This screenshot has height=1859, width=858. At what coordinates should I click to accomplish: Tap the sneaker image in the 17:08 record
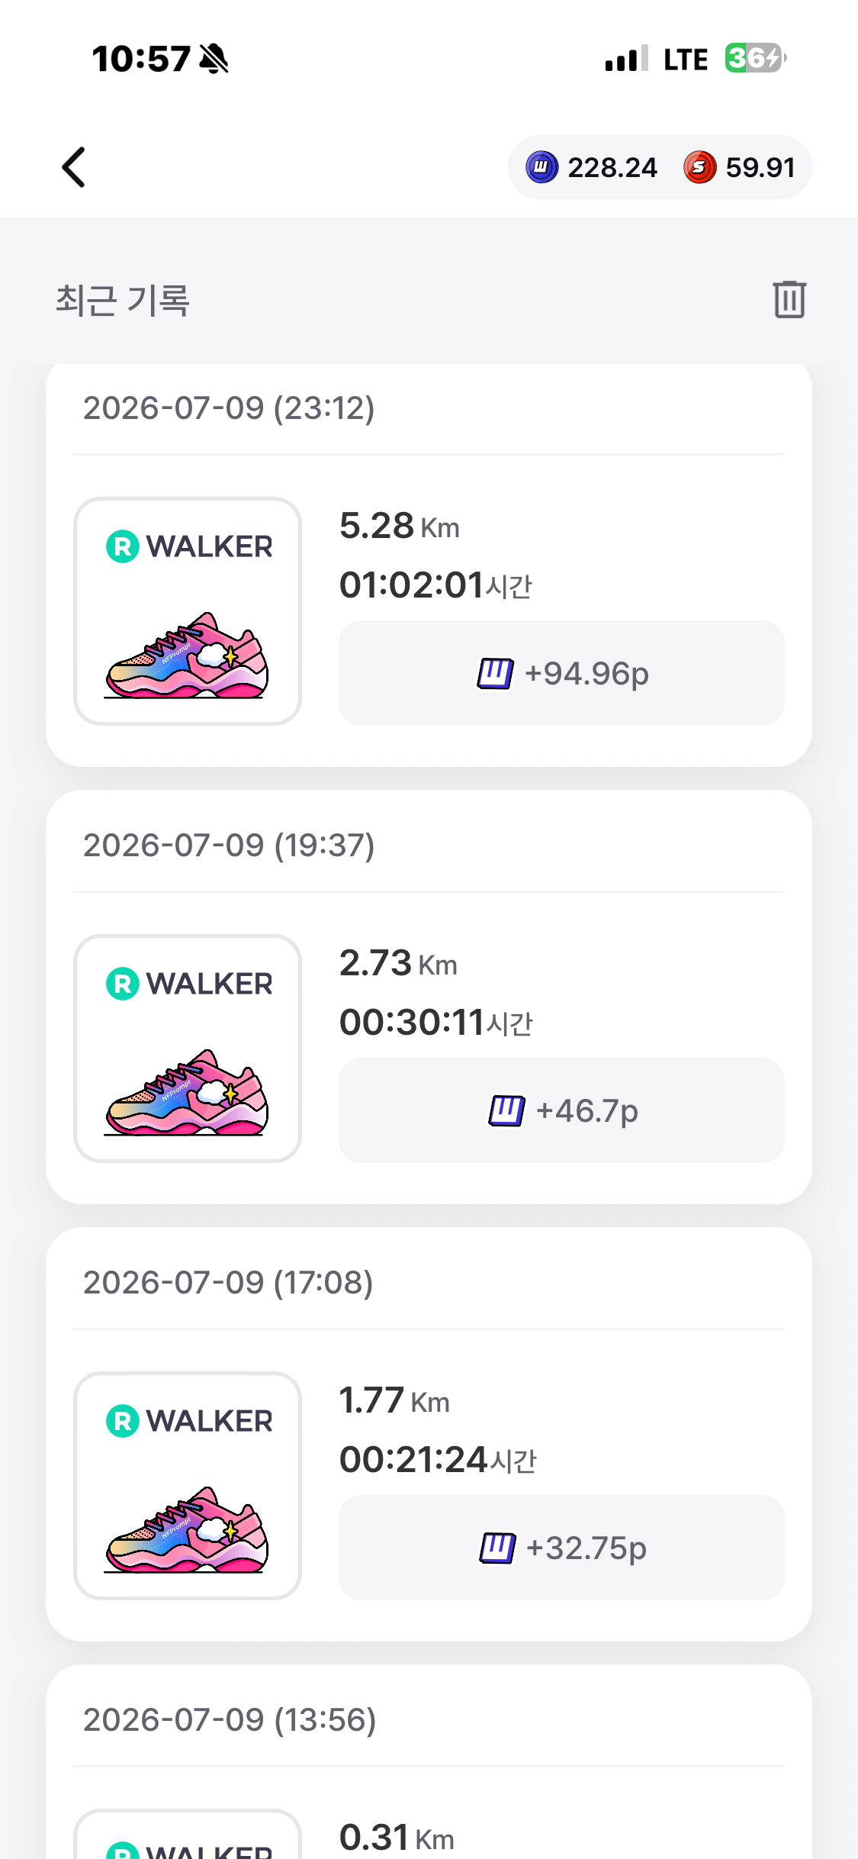click(187, 1530)
